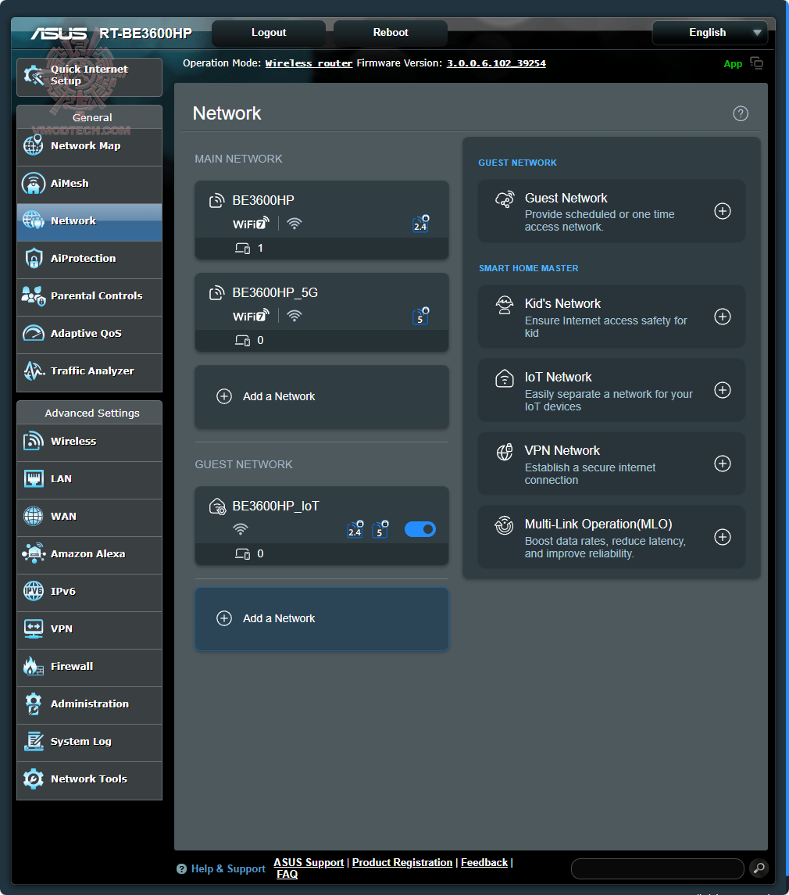This screenshot has height=895, width=789.
Task: Click the Kid's Network title text
Action: [562, 303]
